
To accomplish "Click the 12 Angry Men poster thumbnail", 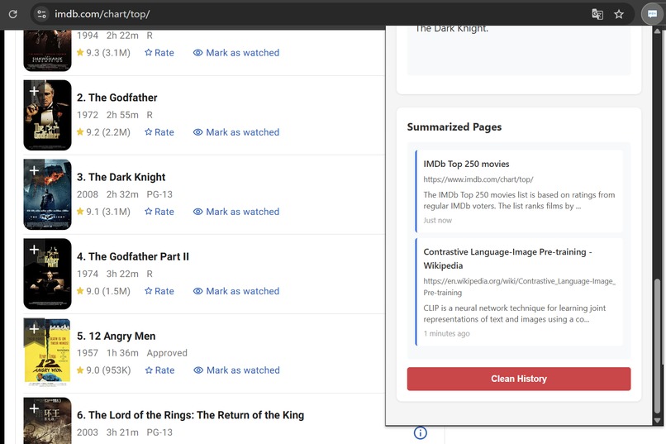I will pos(47,353).
